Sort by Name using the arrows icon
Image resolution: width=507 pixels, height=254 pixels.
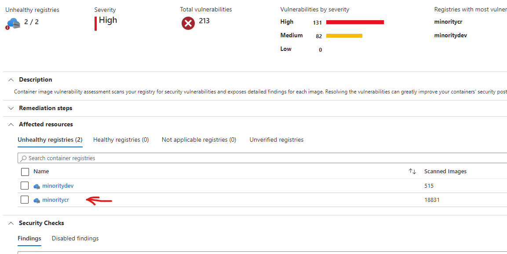click(412, 172)
